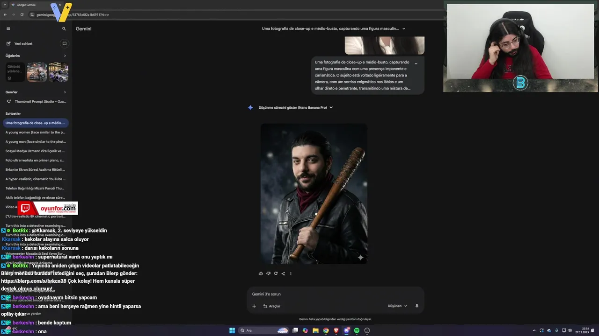Click the sidebar search magnifier icon
This screenshot has width=599, height=336.
click(x=64, y=28)
